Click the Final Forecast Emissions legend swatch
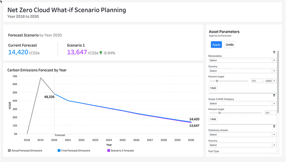The image size is (286, 162). [59, 150]
